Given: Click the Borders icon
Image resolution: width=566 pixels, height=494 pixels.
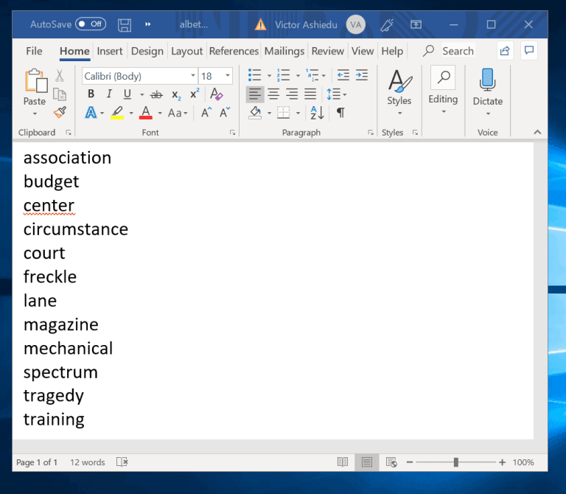Looking at the screenshot, I should point(283,113).
